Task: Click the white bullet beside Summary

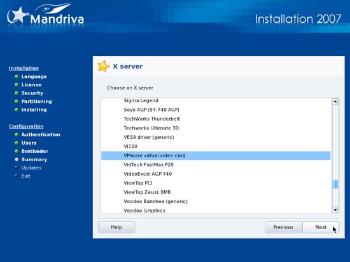Action: 17,159
